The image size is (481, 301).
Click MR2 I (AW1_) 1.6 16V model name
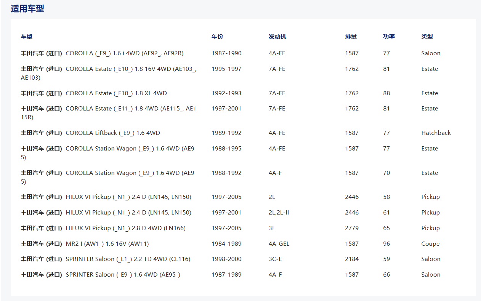tap(107, 244)
